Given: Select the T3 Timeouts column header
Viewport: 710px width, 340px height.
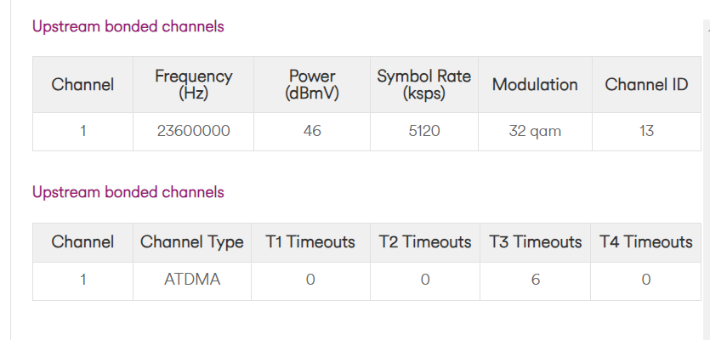Looking at the screenshot, I should (x=535, y=242).
